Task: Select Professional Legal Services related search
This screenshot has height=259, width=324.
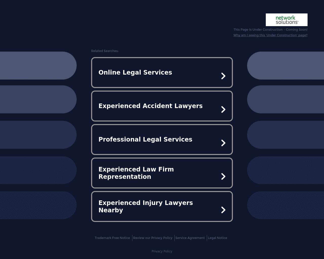Action: [x=162, y=140]
